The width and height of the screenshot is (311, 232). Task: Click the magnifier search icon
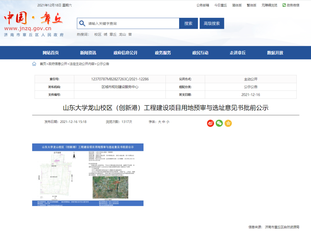82,23
